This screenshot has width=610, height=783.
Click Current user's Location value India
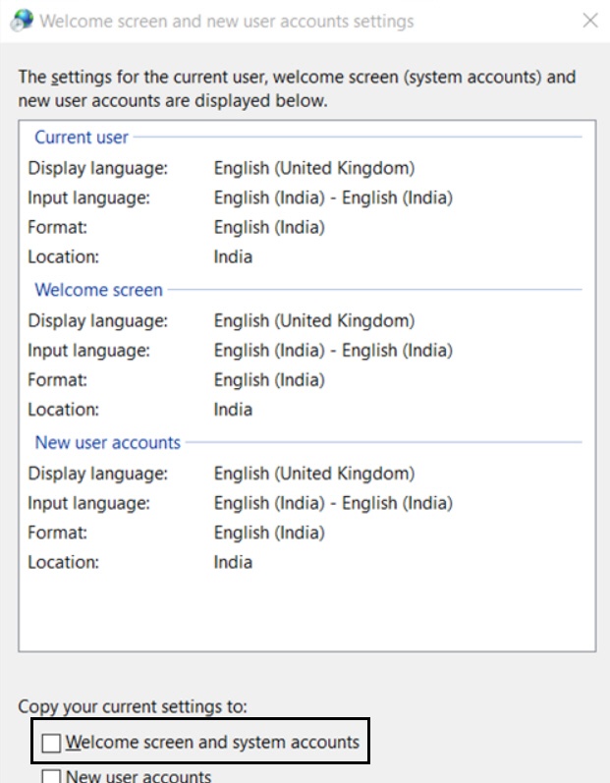[x=233, y=256]
